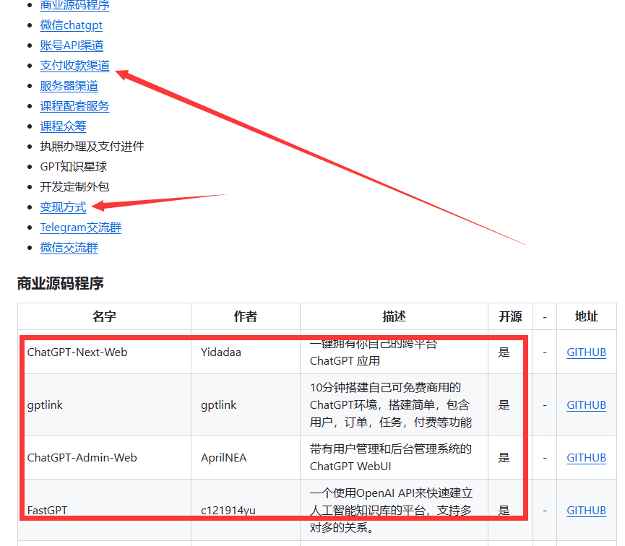Open the Telegram交流群 link
The image size is (625, 546).
[x=80, y=227]
